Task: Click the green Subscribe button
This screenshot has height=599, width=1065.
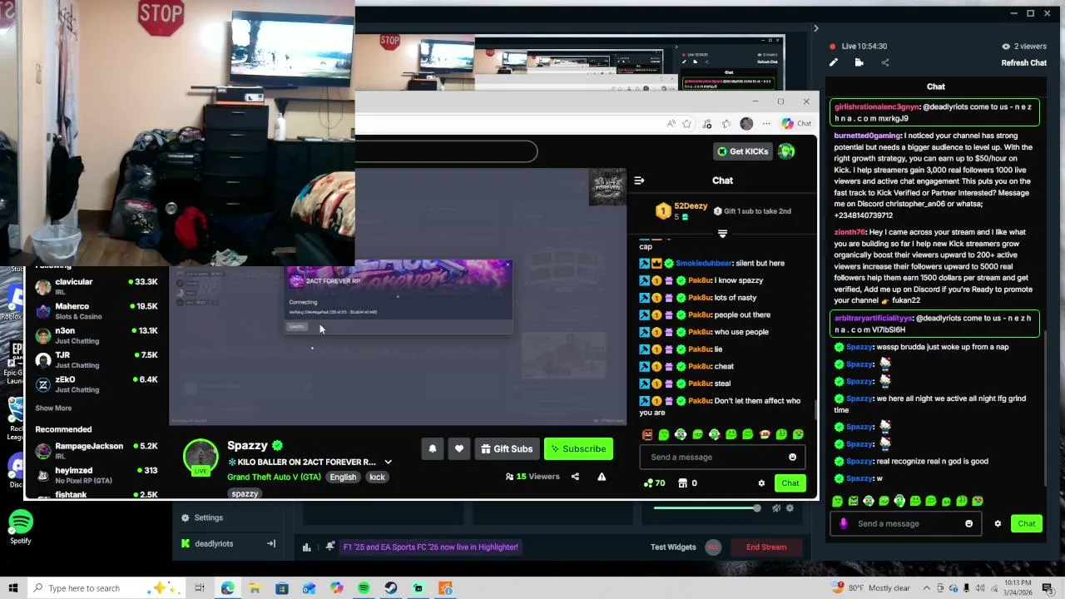Action: click(578, 449)
